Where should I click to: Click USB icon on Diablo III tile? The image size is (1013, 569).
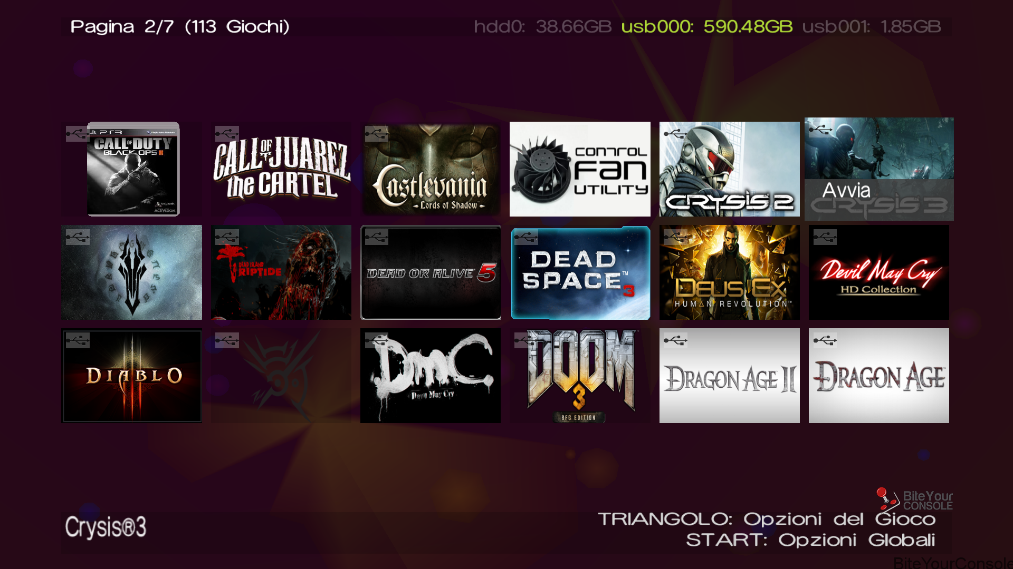click(78, 340)
